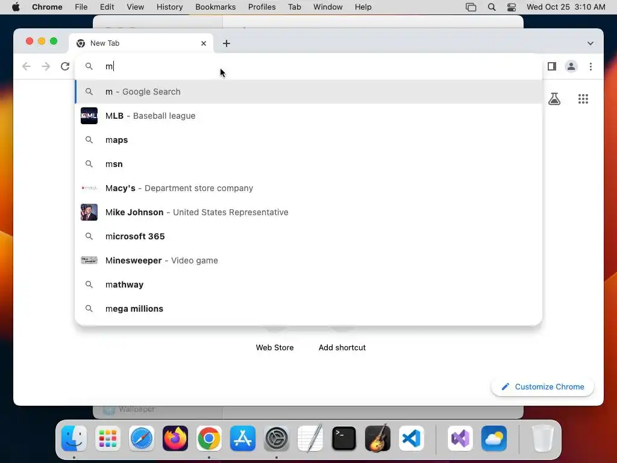
Task: Choose the Minesweeper Video game suggestion
Action: [308, 260]
